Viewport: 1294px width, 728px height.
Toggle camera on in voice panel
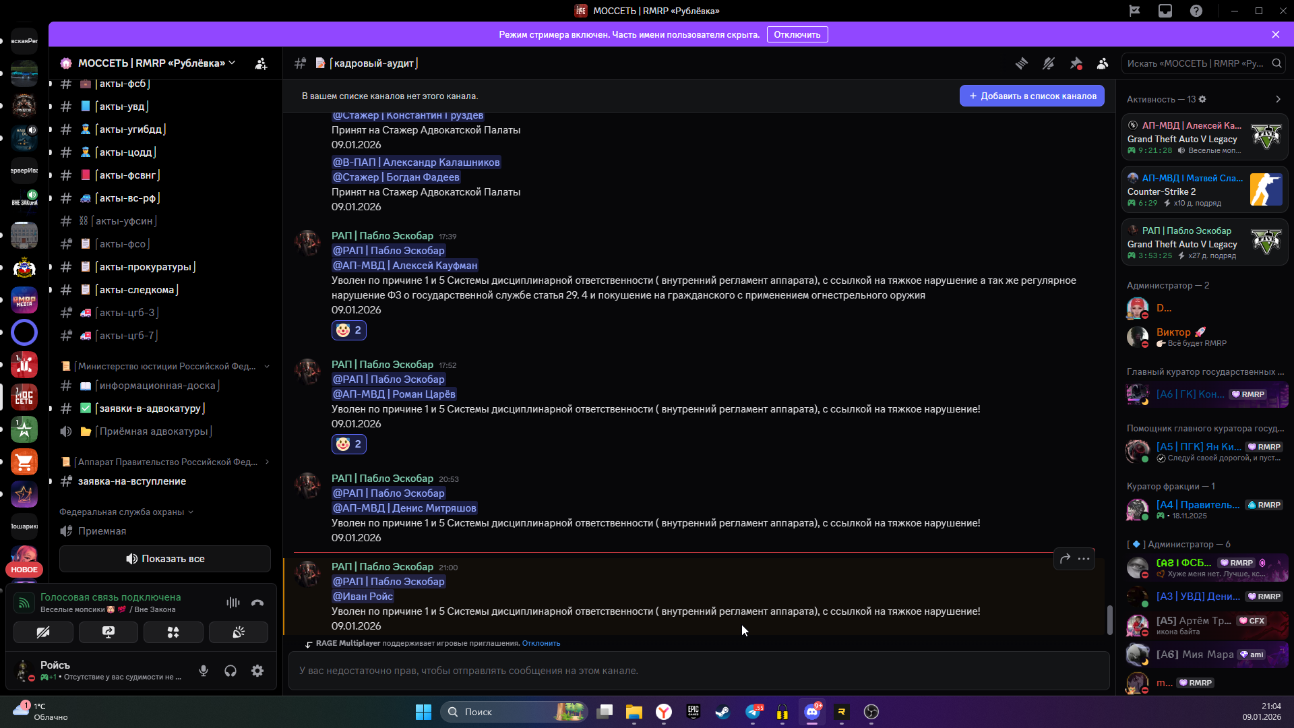(43, 632)
